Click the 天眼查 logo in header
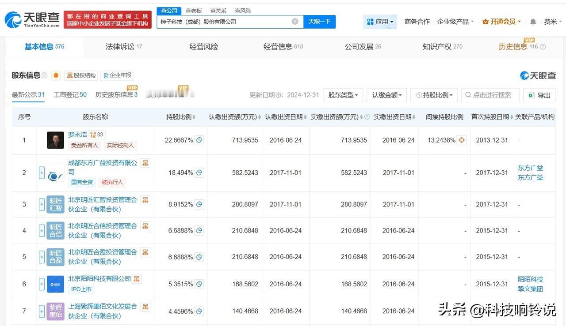The image size is (566, 326). pos(32,19)
